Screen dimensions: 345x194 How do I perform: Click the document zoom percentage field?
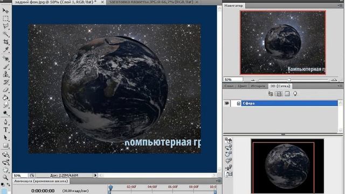20,175
